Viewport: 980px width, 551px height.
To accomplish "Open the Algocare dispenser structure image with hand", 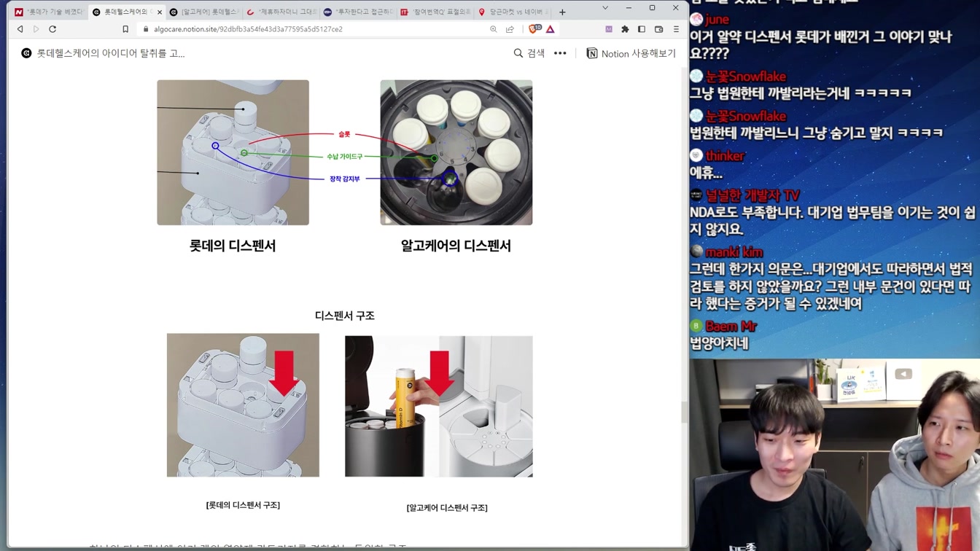I will 439,406.
